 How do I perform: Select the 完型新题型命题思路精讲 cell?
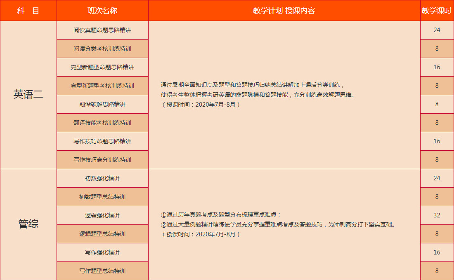point(102,67)
